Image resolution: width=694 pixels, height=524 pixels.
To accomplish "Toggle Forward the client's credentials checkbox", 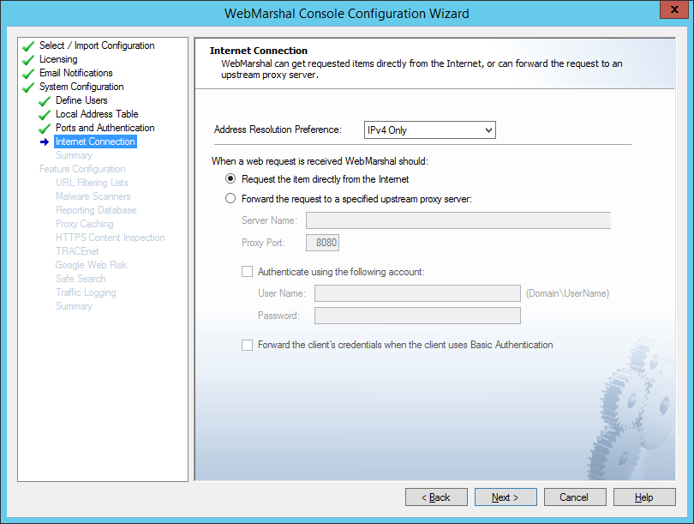I will [x=248, y=345].
